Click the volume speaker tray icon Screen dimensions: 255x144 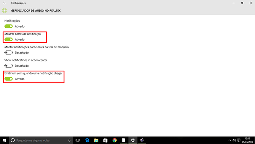click(x=234, y=140)
